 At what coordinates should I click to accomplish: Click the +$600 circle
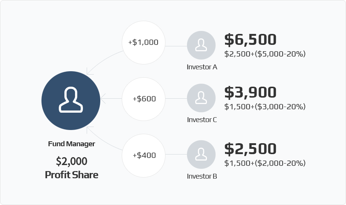144,99
